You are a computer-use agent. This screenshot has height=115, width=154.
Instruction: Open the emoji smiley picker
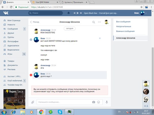[x=98, y=102]
